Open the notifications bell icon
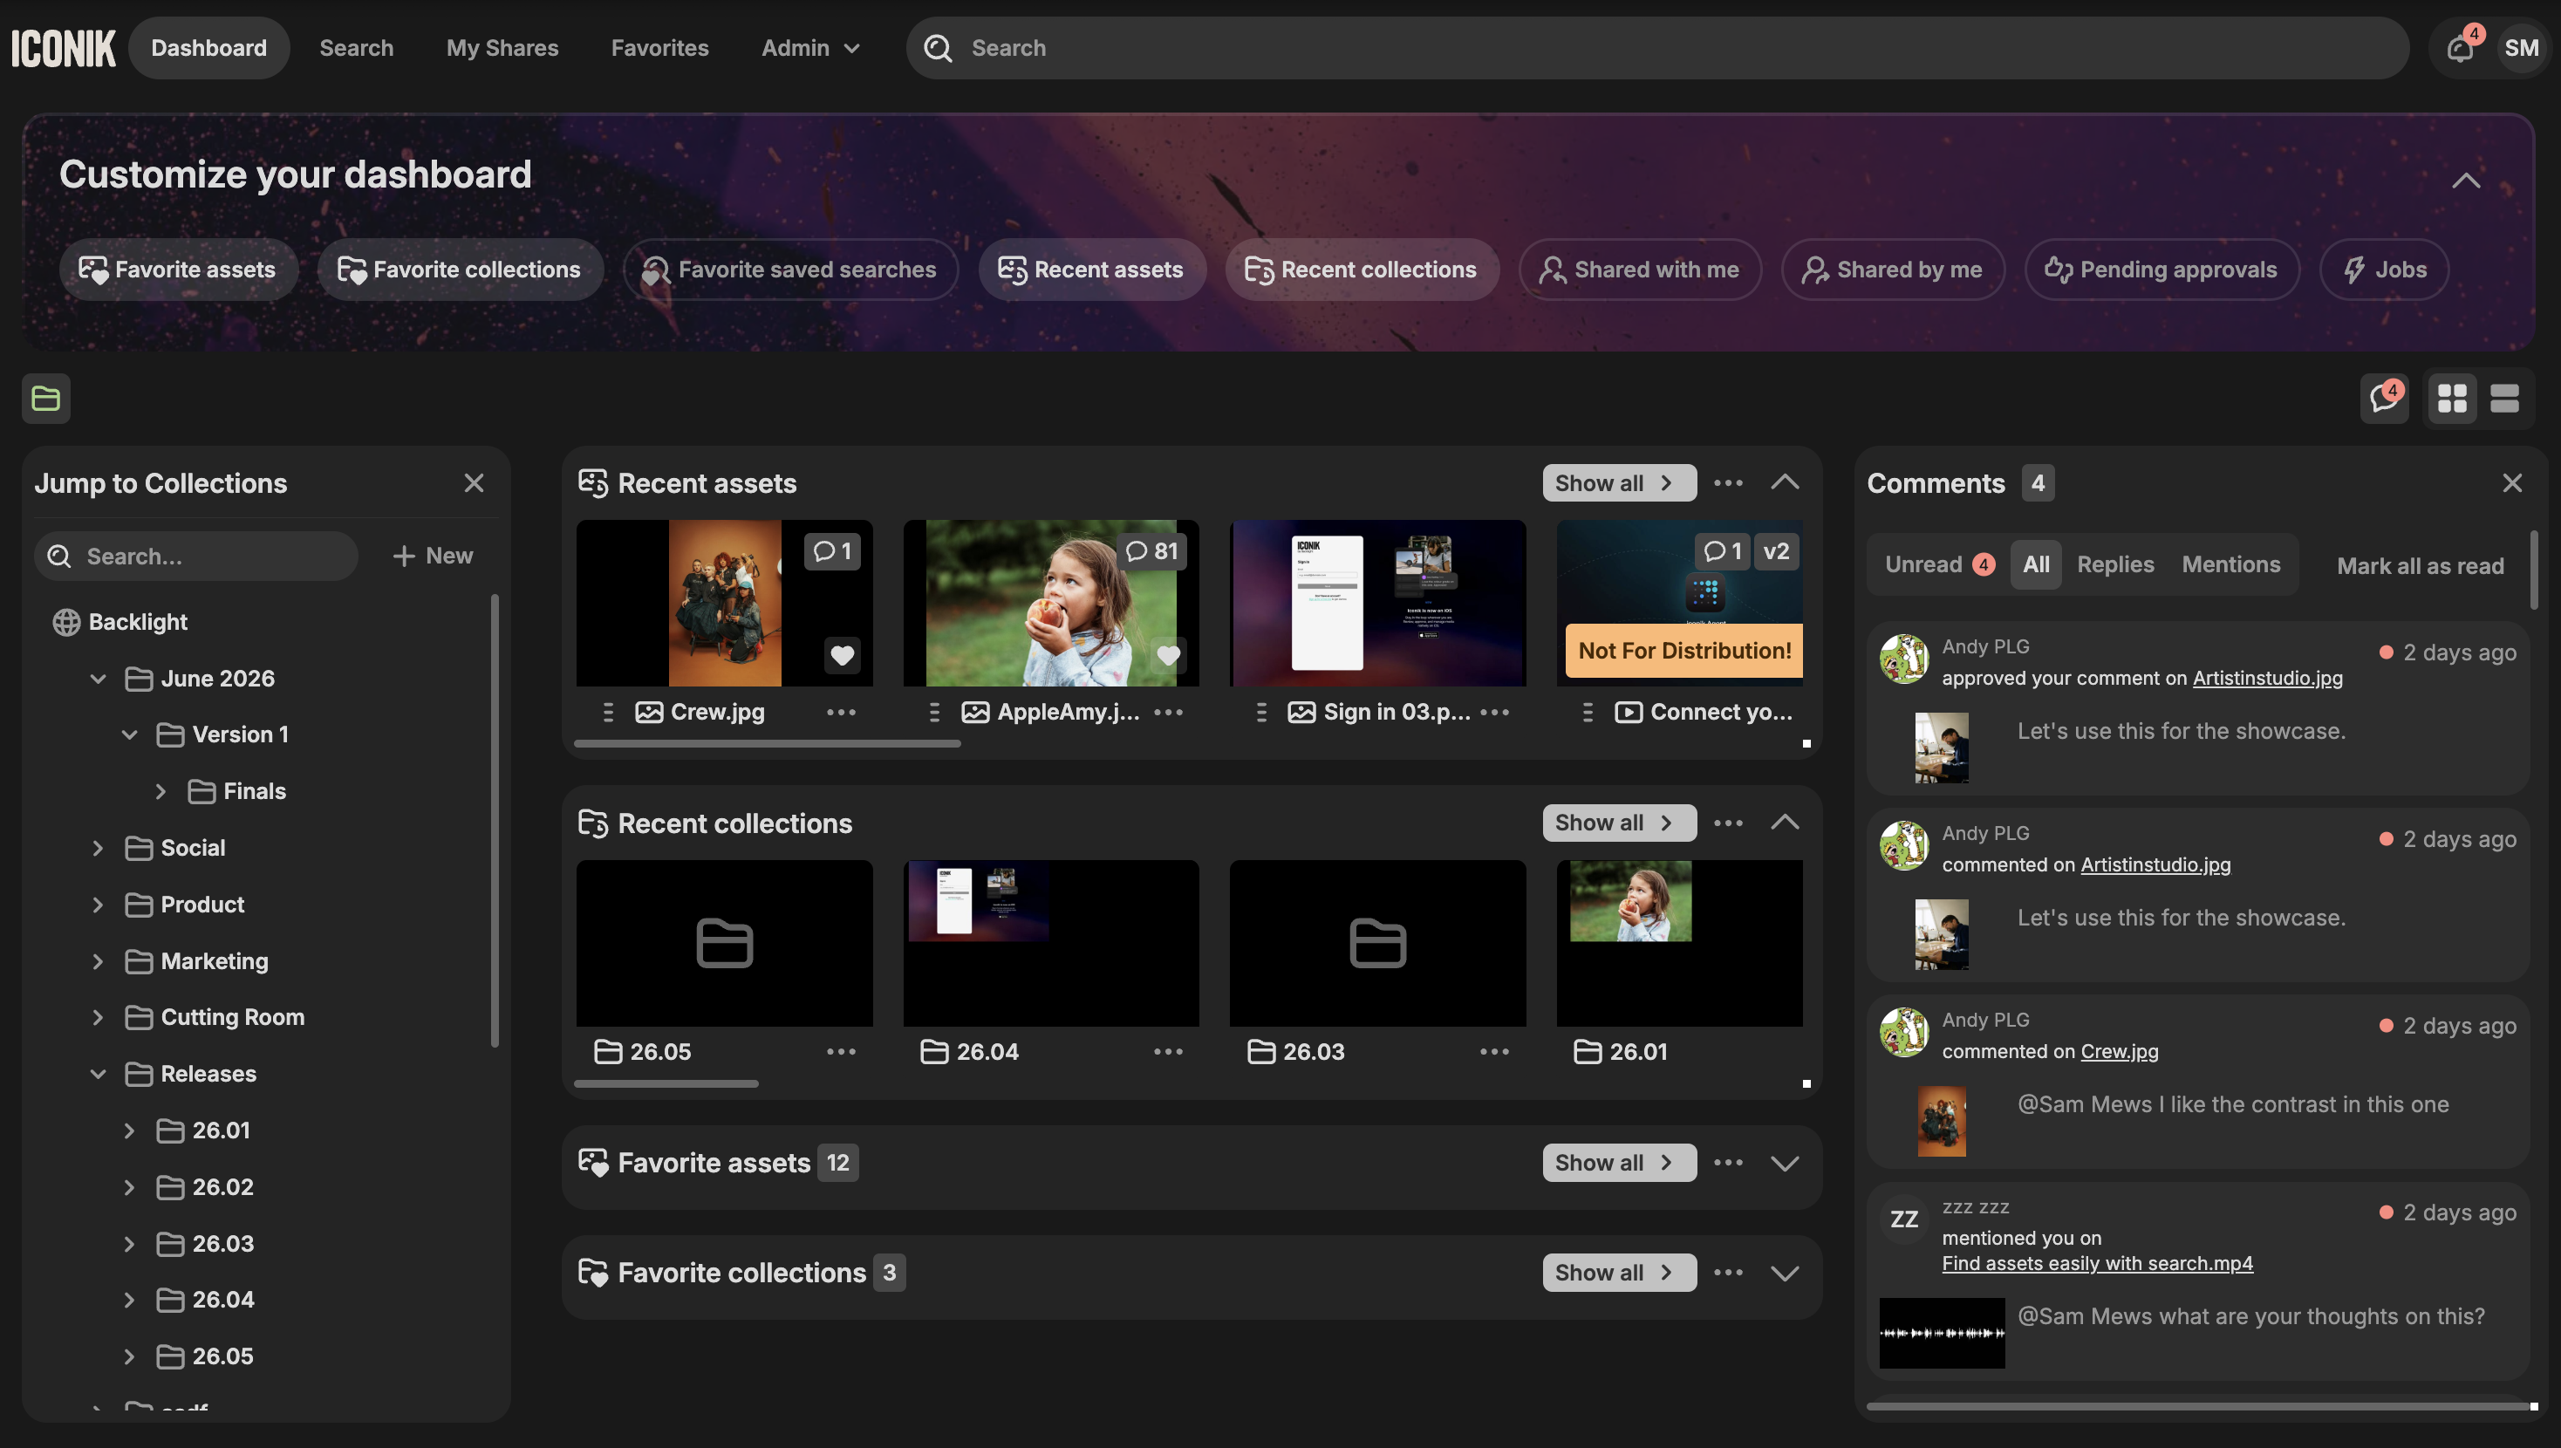2561x1448 pixels. (2462, 48)
